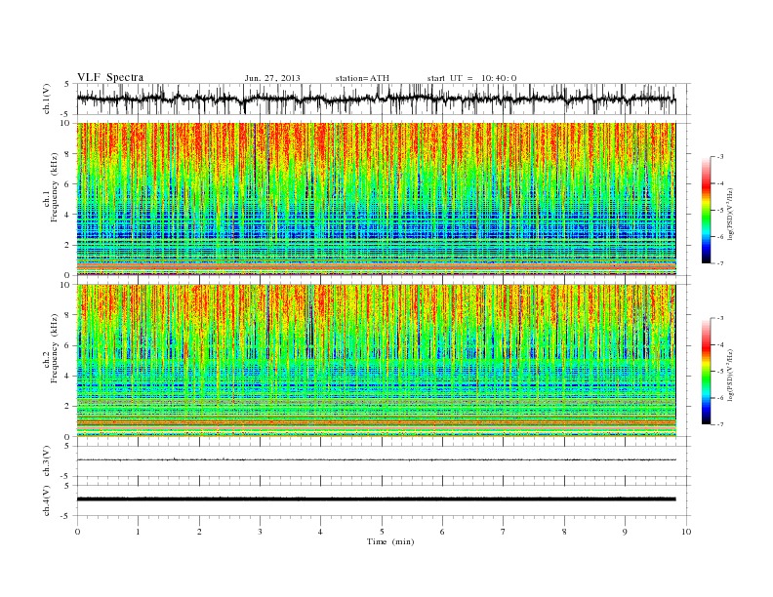Click the ch.2 spectrogram plot
Image resolution: width=773 pixels, height=597 pixels.
[x=377, y=360]
